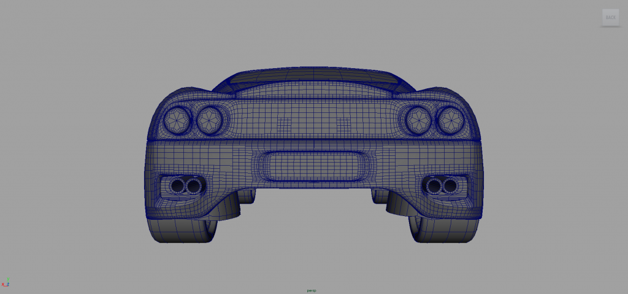Pick the right outer exhaust pipe
This screenshot has width=628, height=294.
(450, 185)
